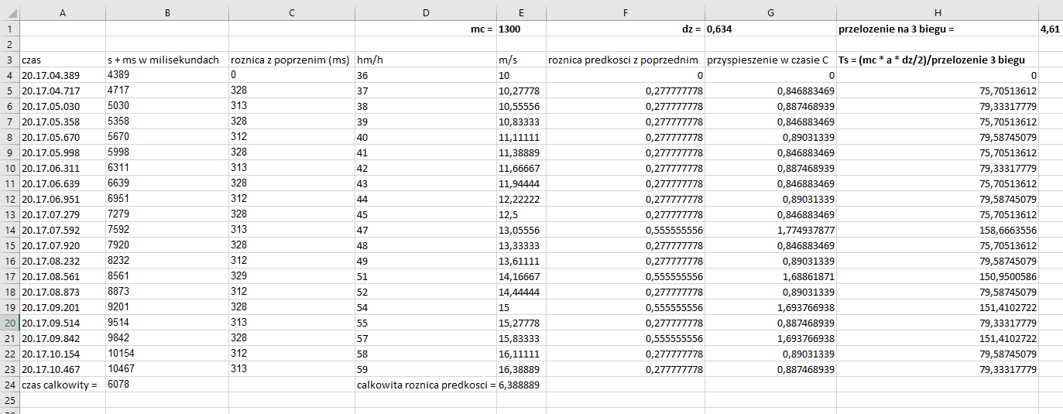Select m/s cell with value 12,5
The image size is (1063, 414).
(521, 214)
